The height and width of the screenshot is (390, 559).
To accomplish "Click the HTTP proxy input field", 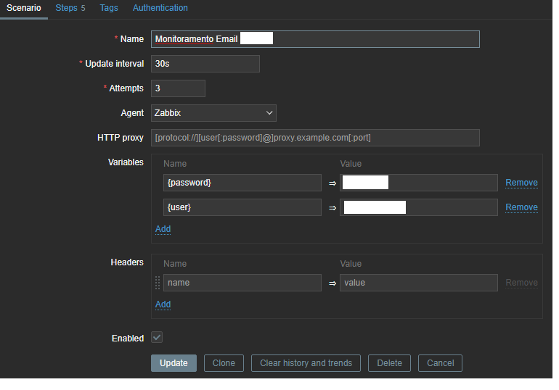I will click(315, 138).
